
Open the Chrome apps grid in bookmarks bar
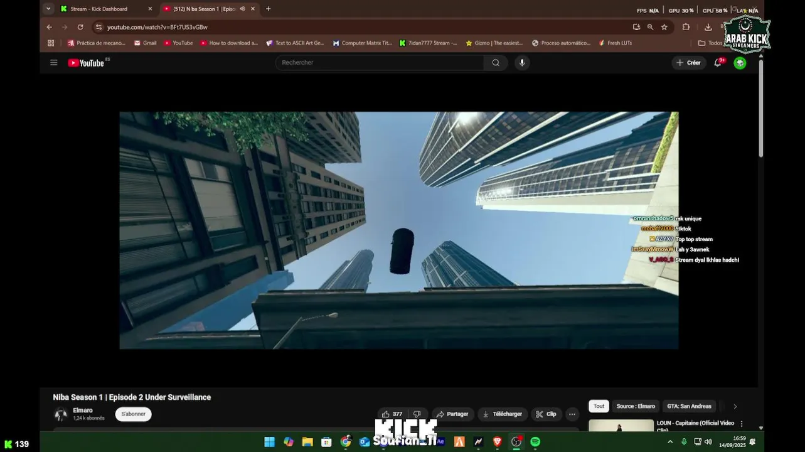[x=51, y=43]
